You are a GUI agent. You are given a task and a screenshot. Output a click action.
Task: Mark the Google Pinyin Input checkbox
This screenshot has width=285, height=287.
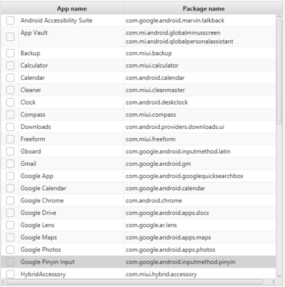10,262
